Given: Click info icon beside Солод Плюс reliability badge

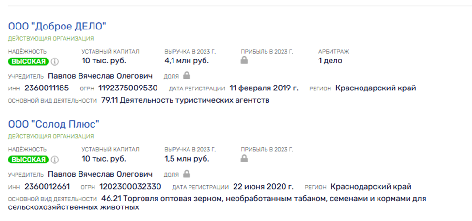Looking at the screenshot, I should [x=54, y=160].
